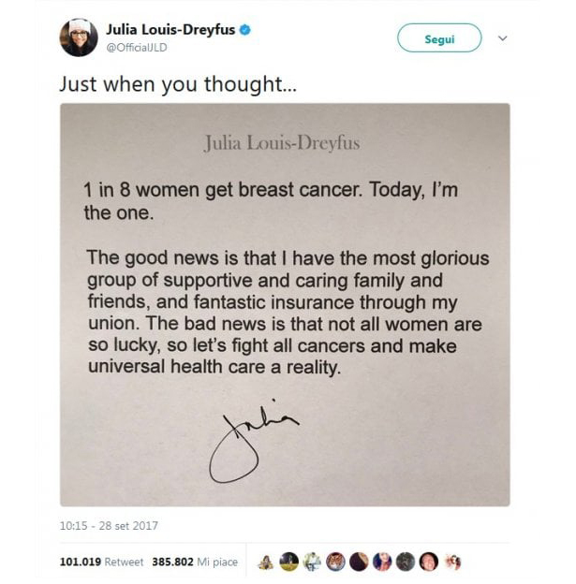Follow the account with the Segui button
The width and height of the screenshot is (576, 584).
pos(439,38)
